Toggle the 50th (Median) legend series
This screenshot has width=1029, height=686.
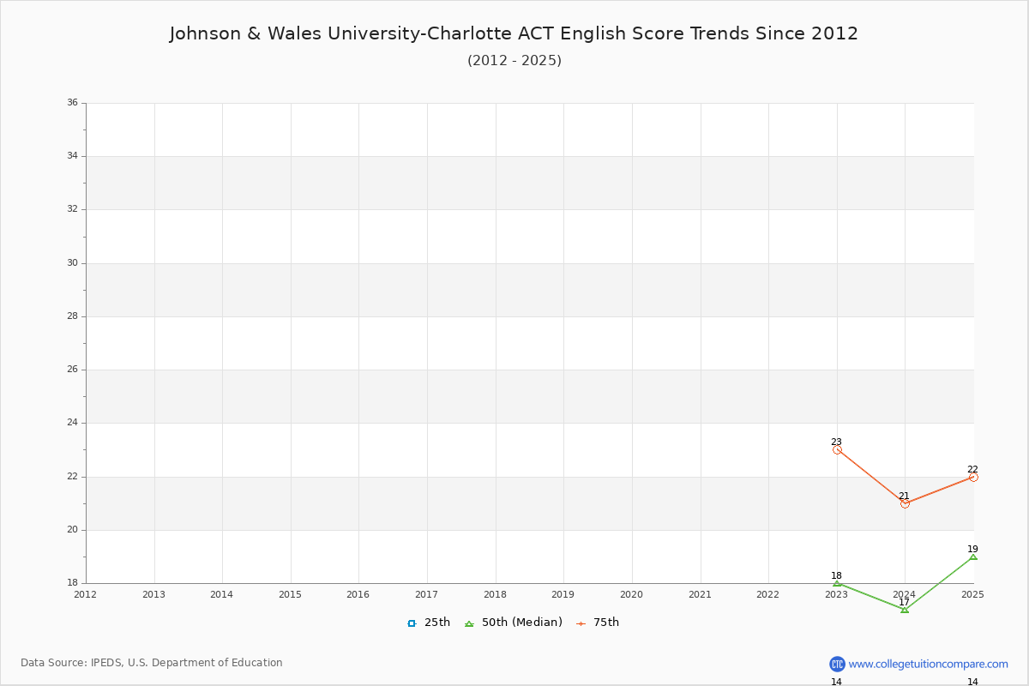point(514,623)
